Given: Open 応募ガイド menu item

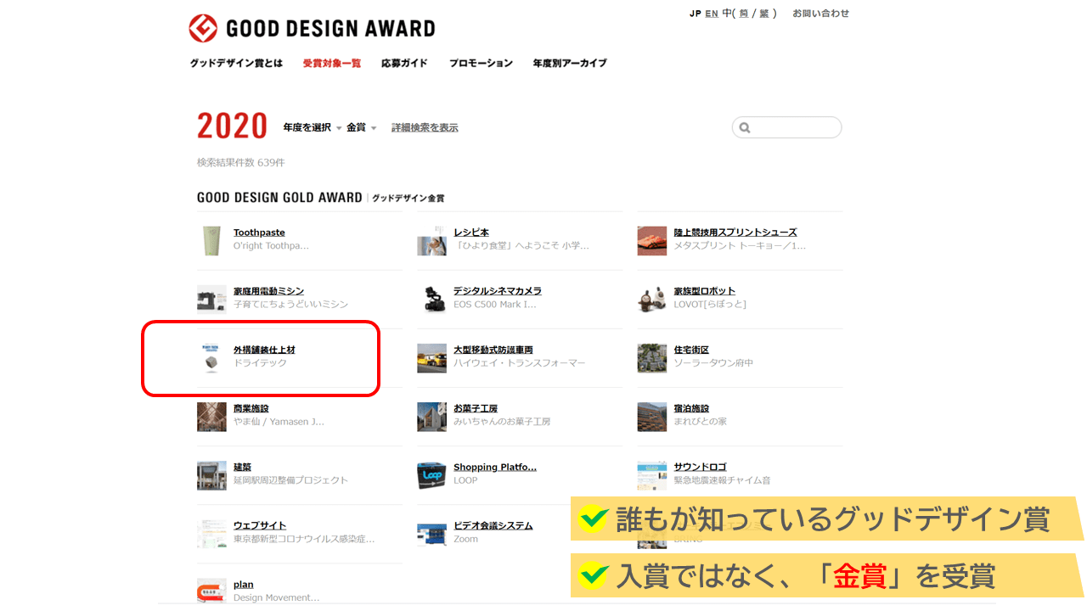Looking at the screenshot, I should (x=404, y=63).
